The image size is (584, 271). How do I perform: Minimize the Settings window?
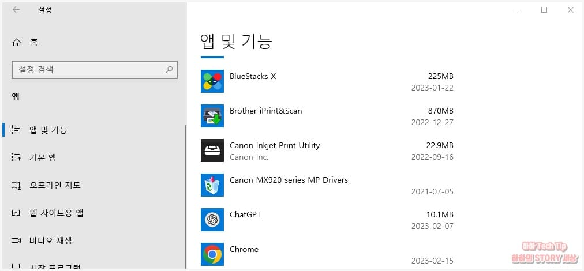click(518, 10)
